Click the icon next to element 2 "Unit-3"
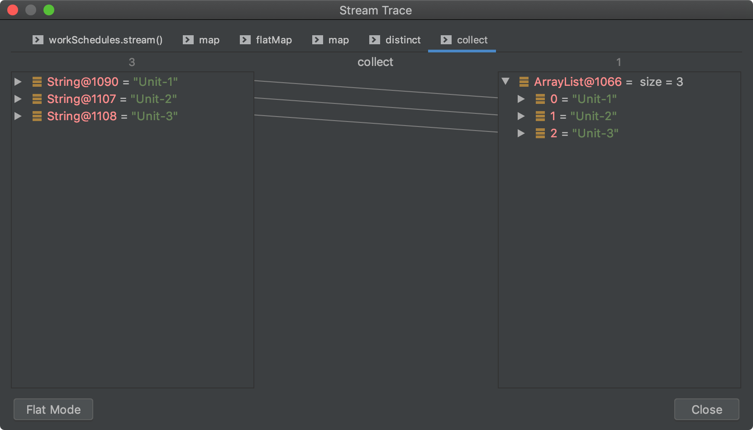This screenshot has width=753, height=430. [x=540, y=133]
